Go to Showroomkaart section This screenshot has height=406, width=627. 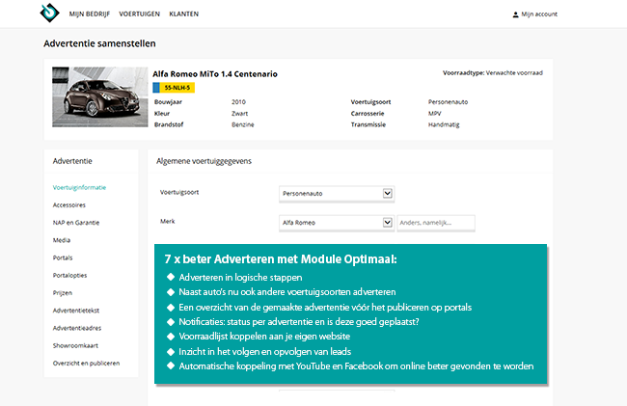75,345
